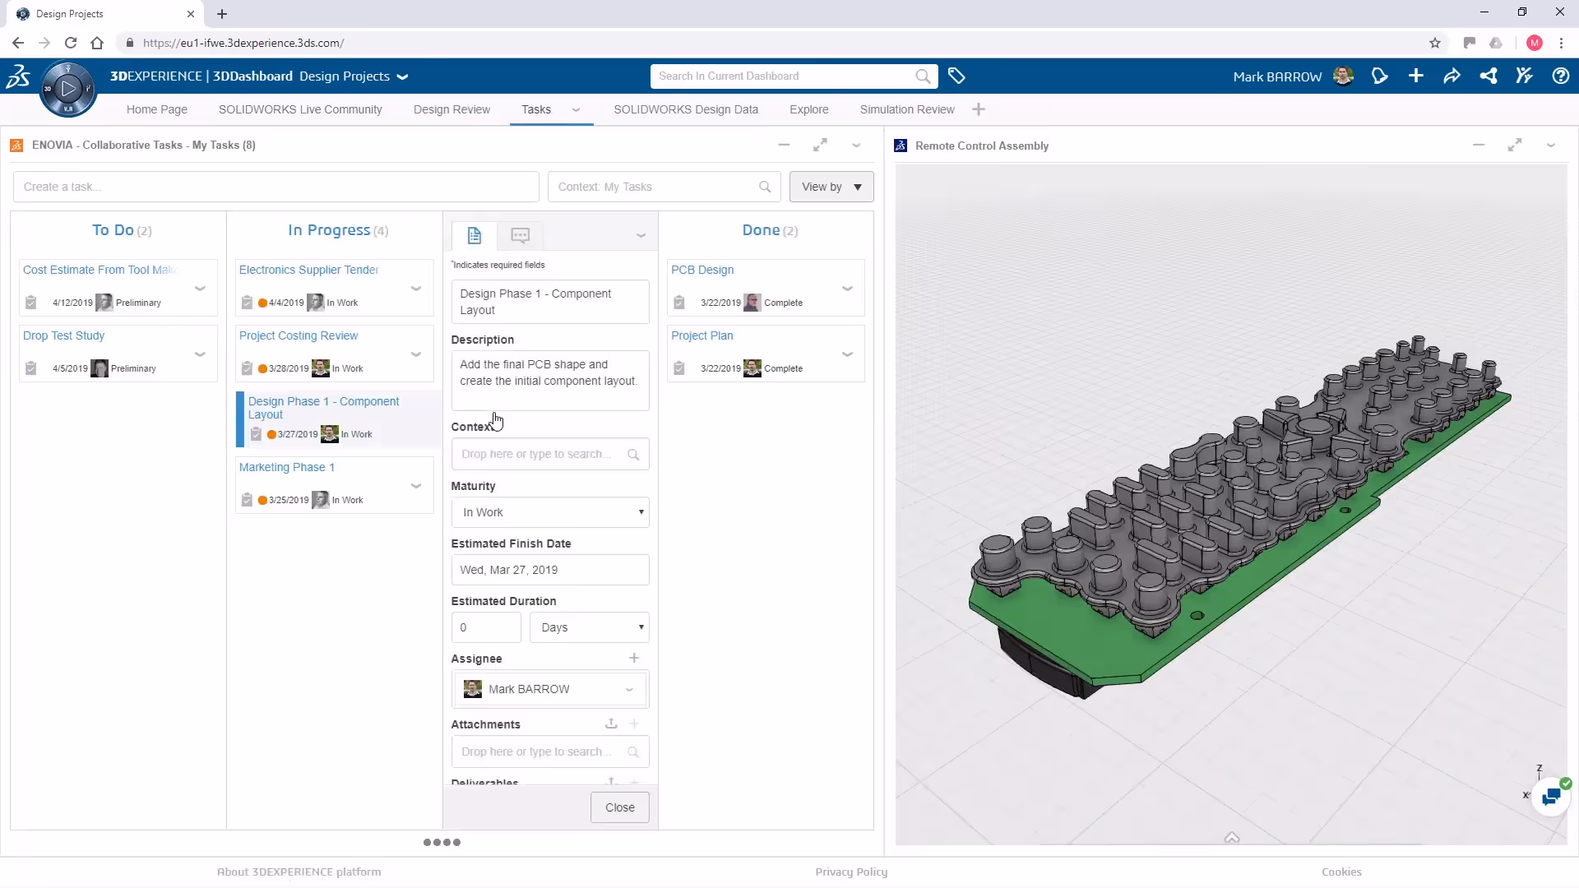This screenshot has height=888, width=1579.
Task: Open the collaboration network icon in top bar
Action: [x=1489, y=76]
